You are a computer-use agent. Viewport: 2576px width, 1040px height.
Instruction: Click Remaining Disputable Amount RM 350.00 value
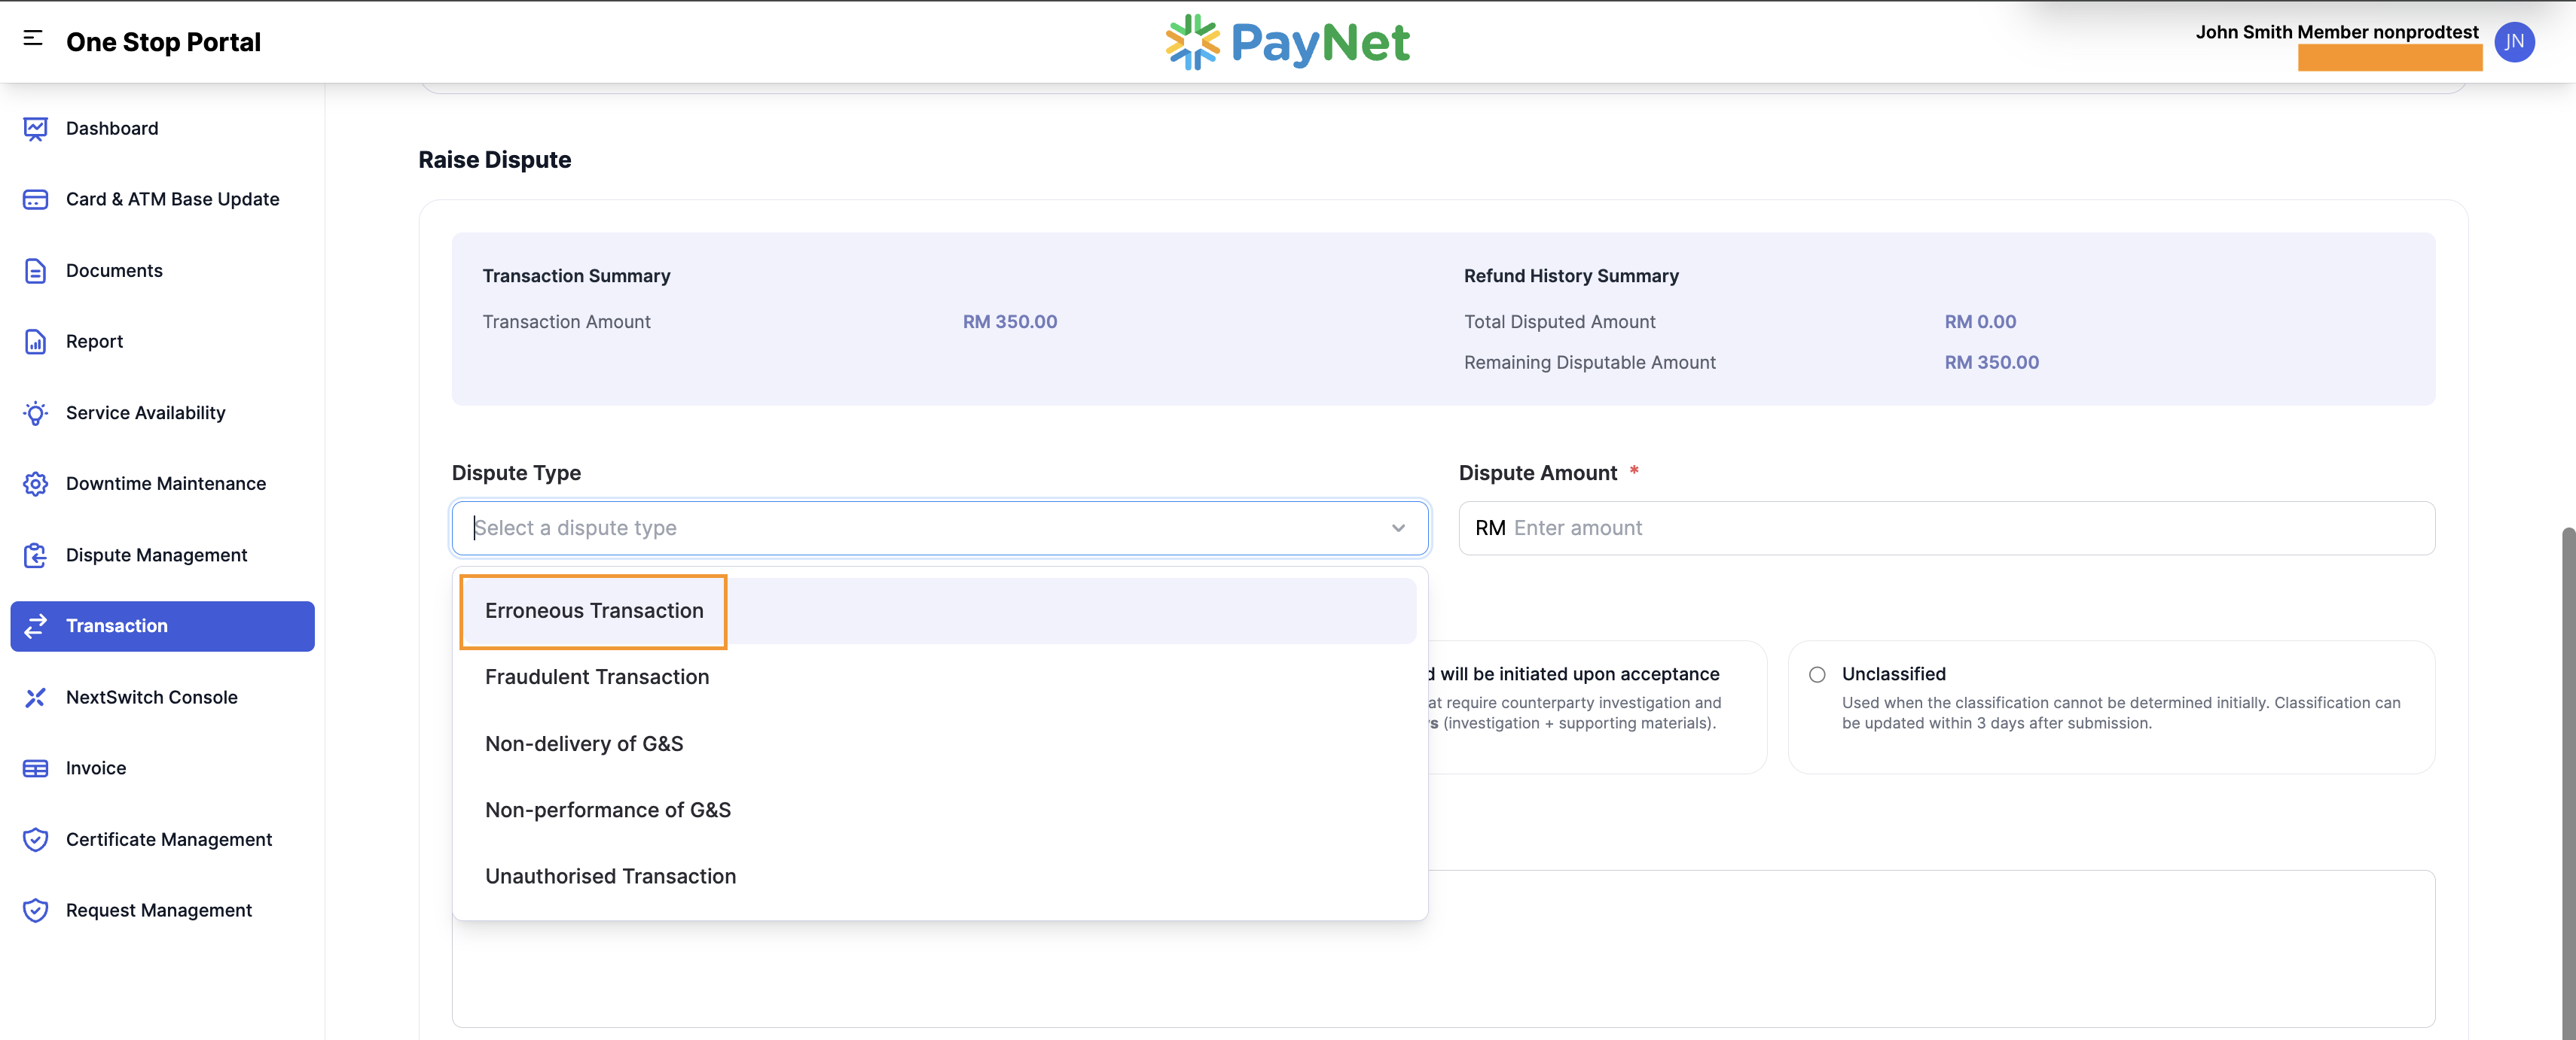[1991, 363]
